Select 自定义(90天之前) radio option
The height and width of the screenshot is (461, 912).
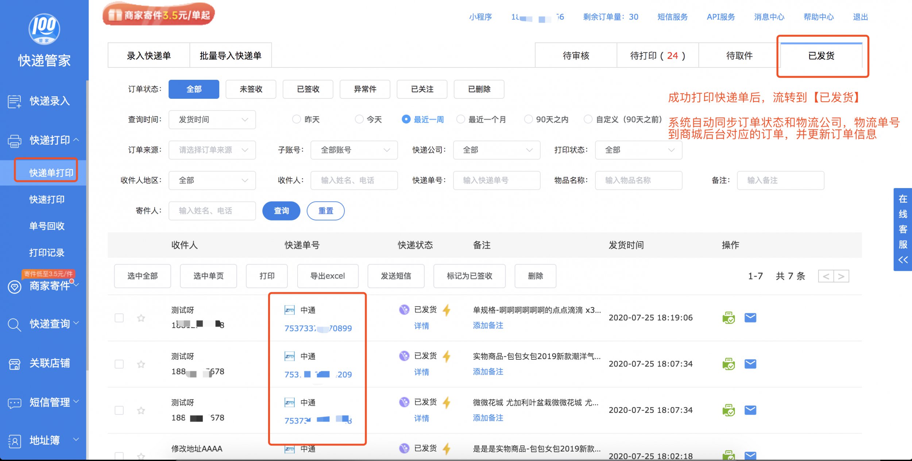pyautogui.click(x=588, y=120)
